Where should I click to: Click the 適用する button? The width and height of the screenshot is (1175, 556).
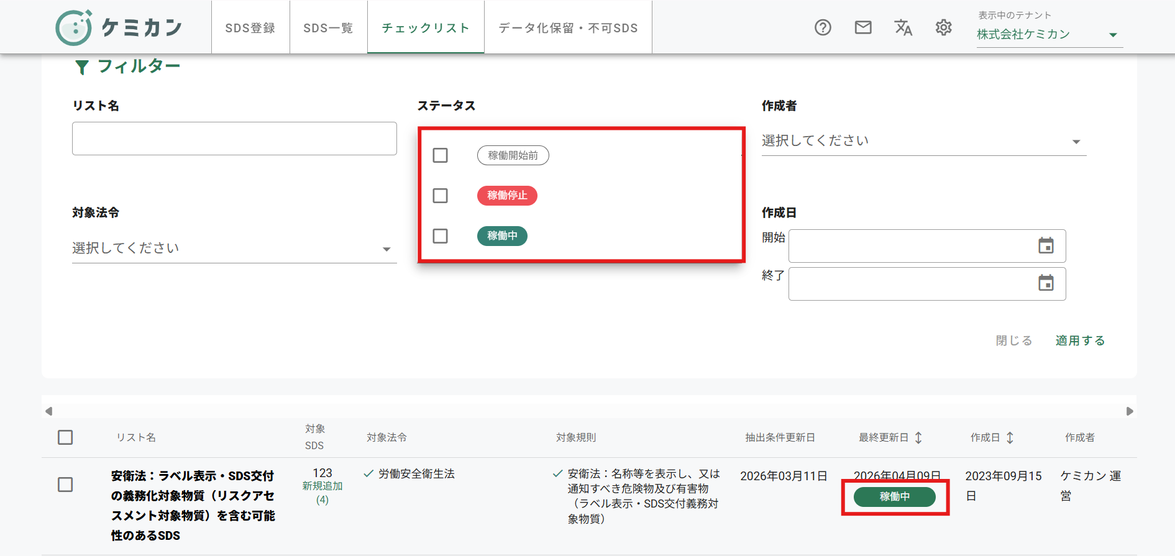1080,340
